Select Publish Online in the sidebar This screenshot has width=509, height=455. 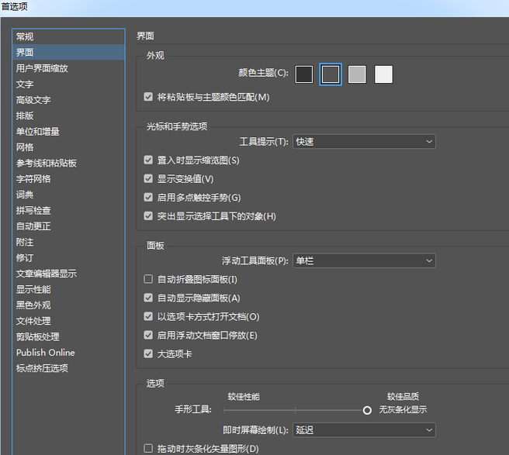pos(45,353)
